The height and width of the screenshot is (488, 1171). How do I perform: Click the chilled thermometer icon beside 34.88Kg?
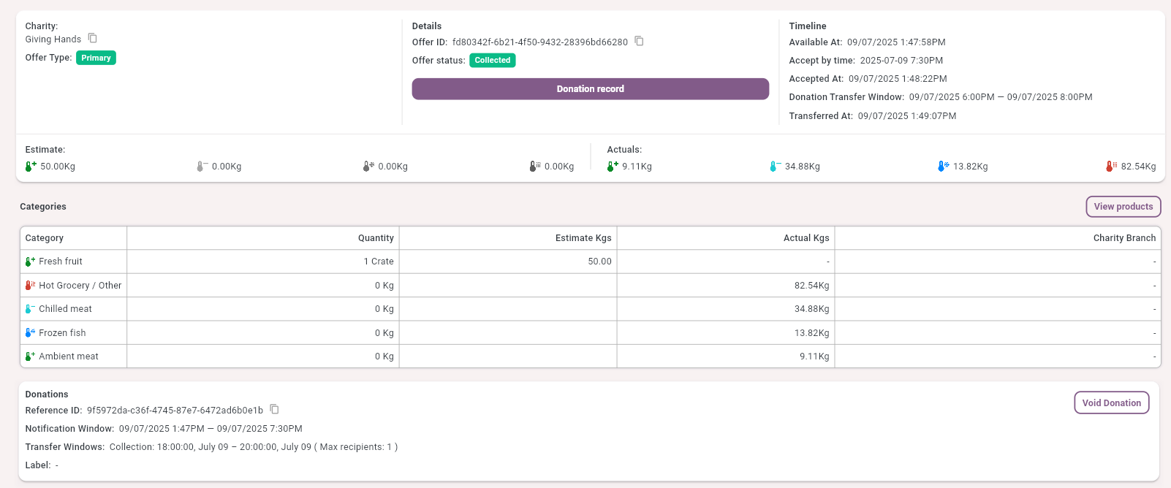[x=774, y=167]
